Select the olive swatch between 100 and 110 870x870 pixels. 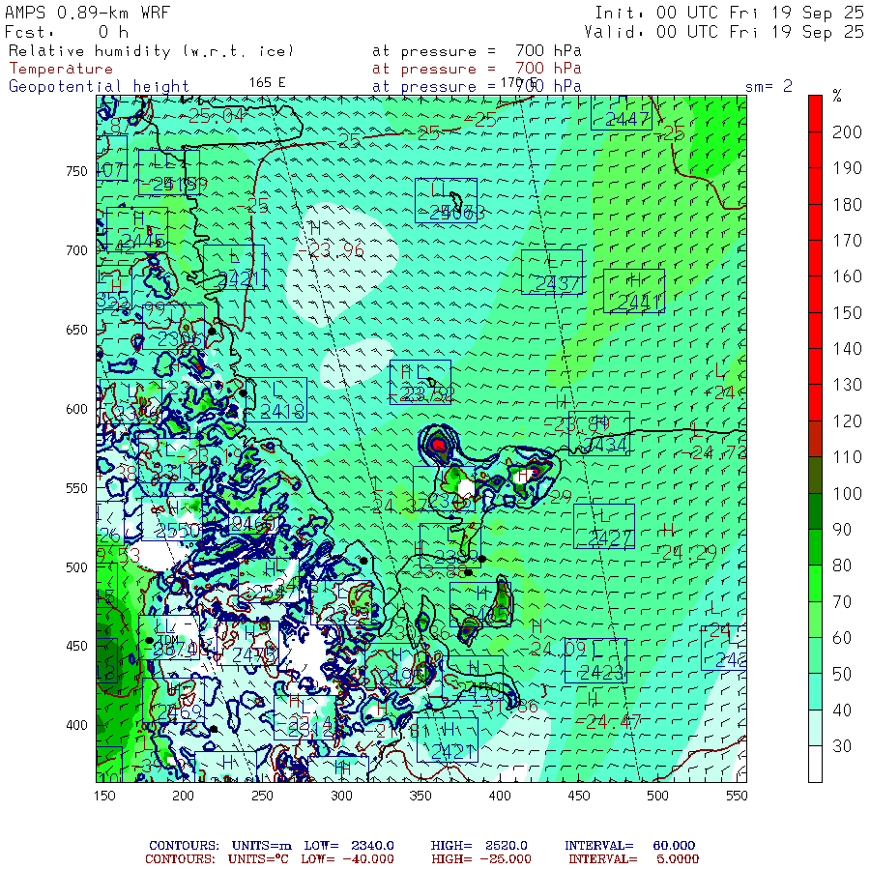point(817,476)
